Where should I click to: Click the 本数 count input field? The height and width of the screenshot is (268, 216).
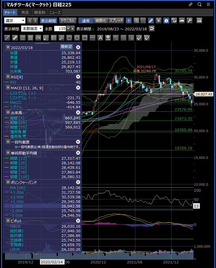(x=60, y=29)
